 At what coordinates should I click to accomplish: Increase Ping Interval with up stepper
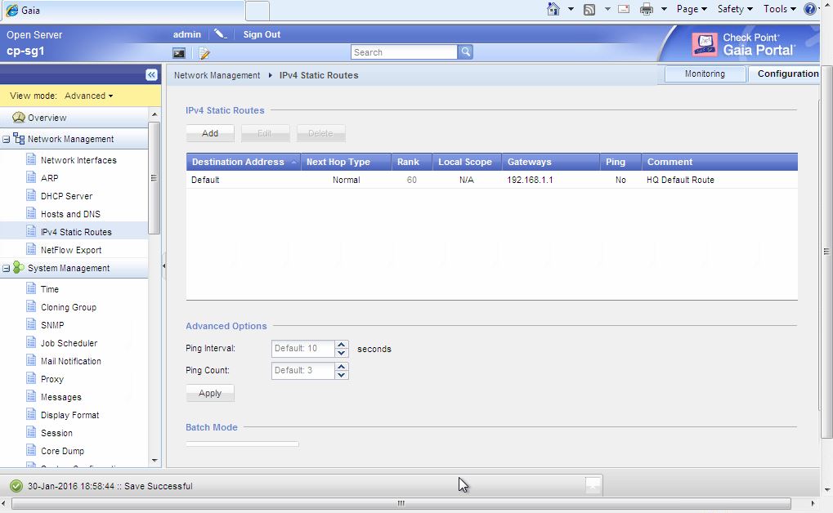(x=341, y=345)
